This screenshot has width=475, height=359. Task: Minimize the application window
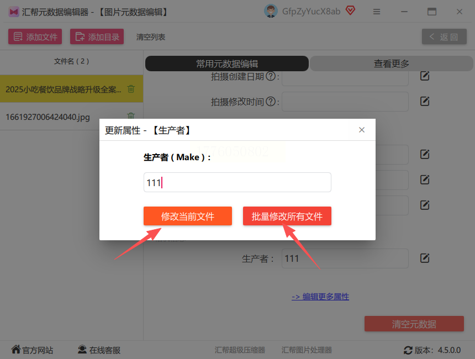(x=404, y=12)
